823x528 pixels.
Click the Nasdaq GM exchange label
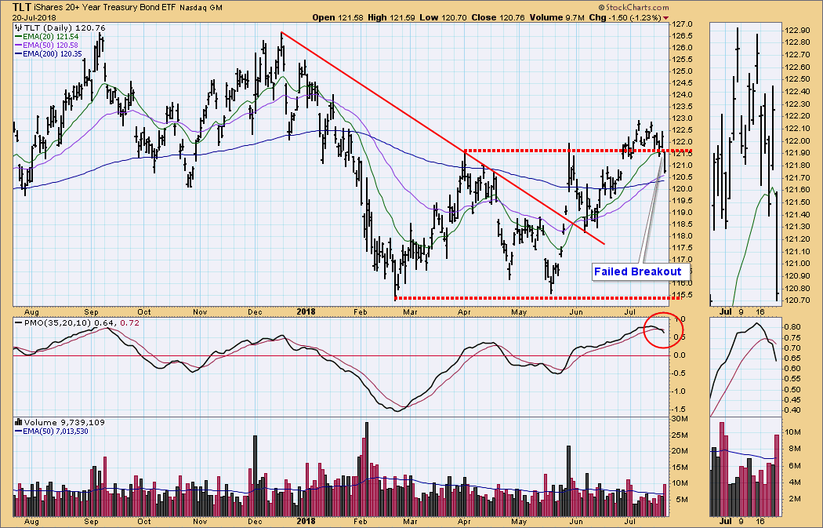(201, 8)
